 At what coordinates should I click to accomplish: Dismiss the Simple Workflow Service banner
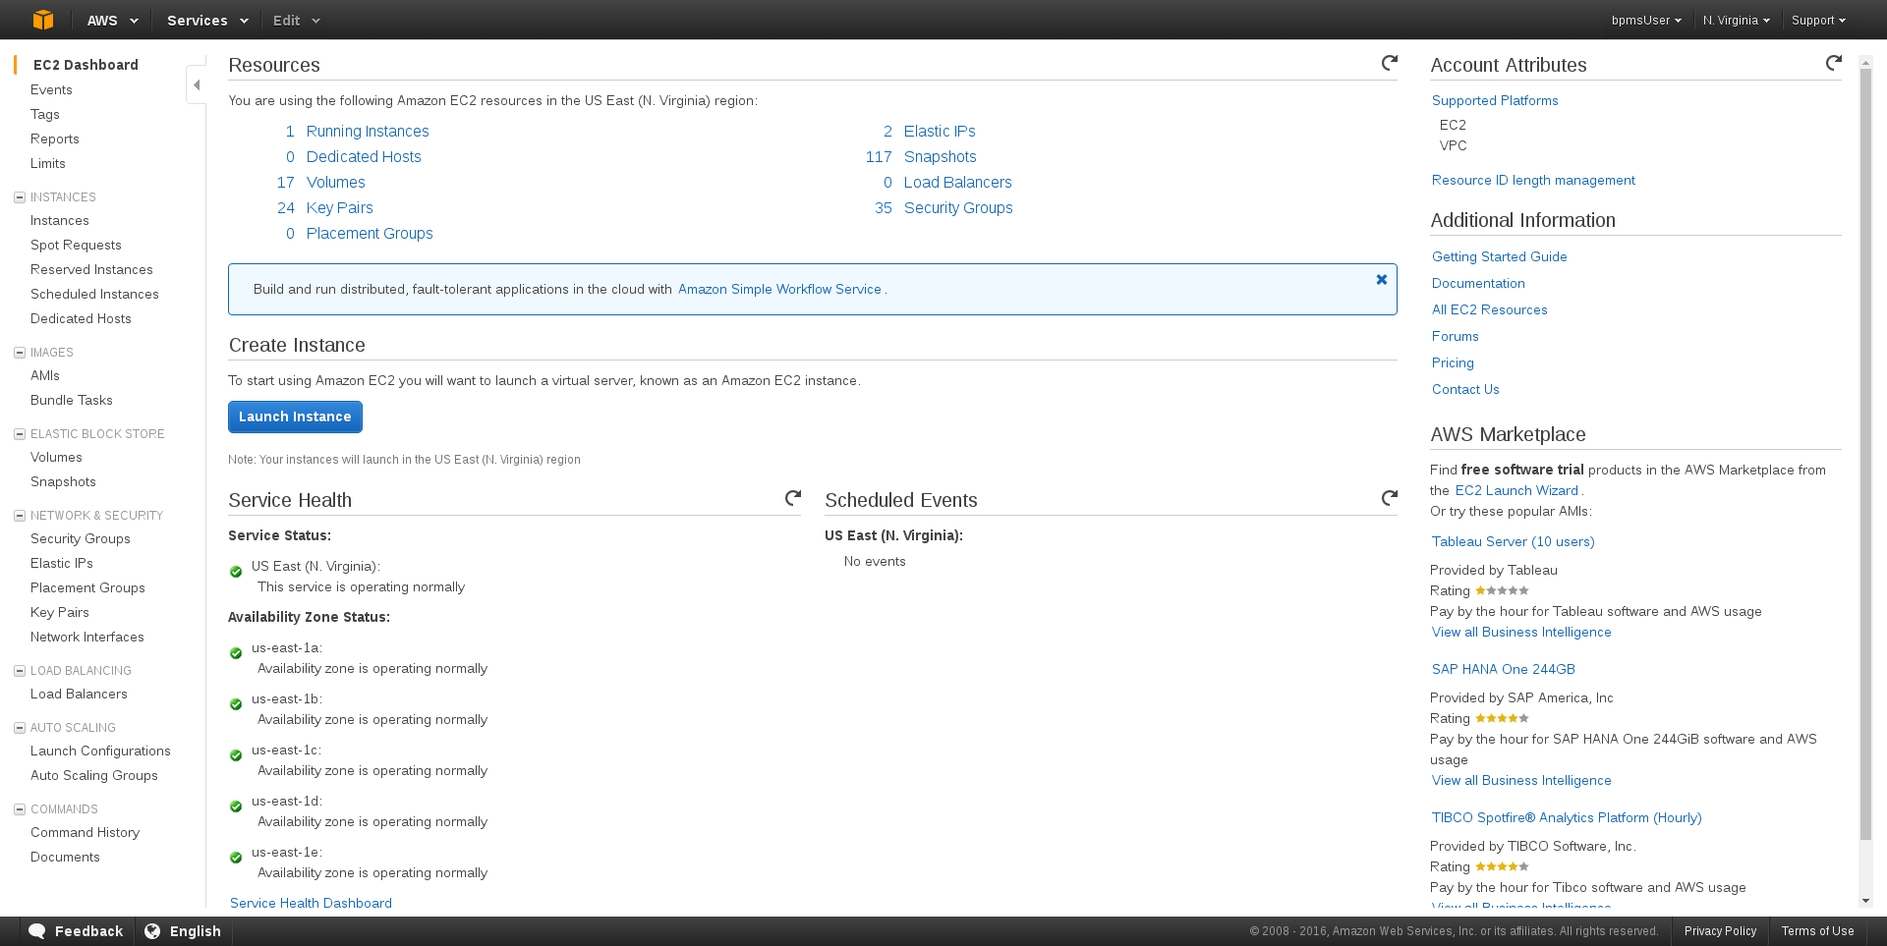(1381, 280)
